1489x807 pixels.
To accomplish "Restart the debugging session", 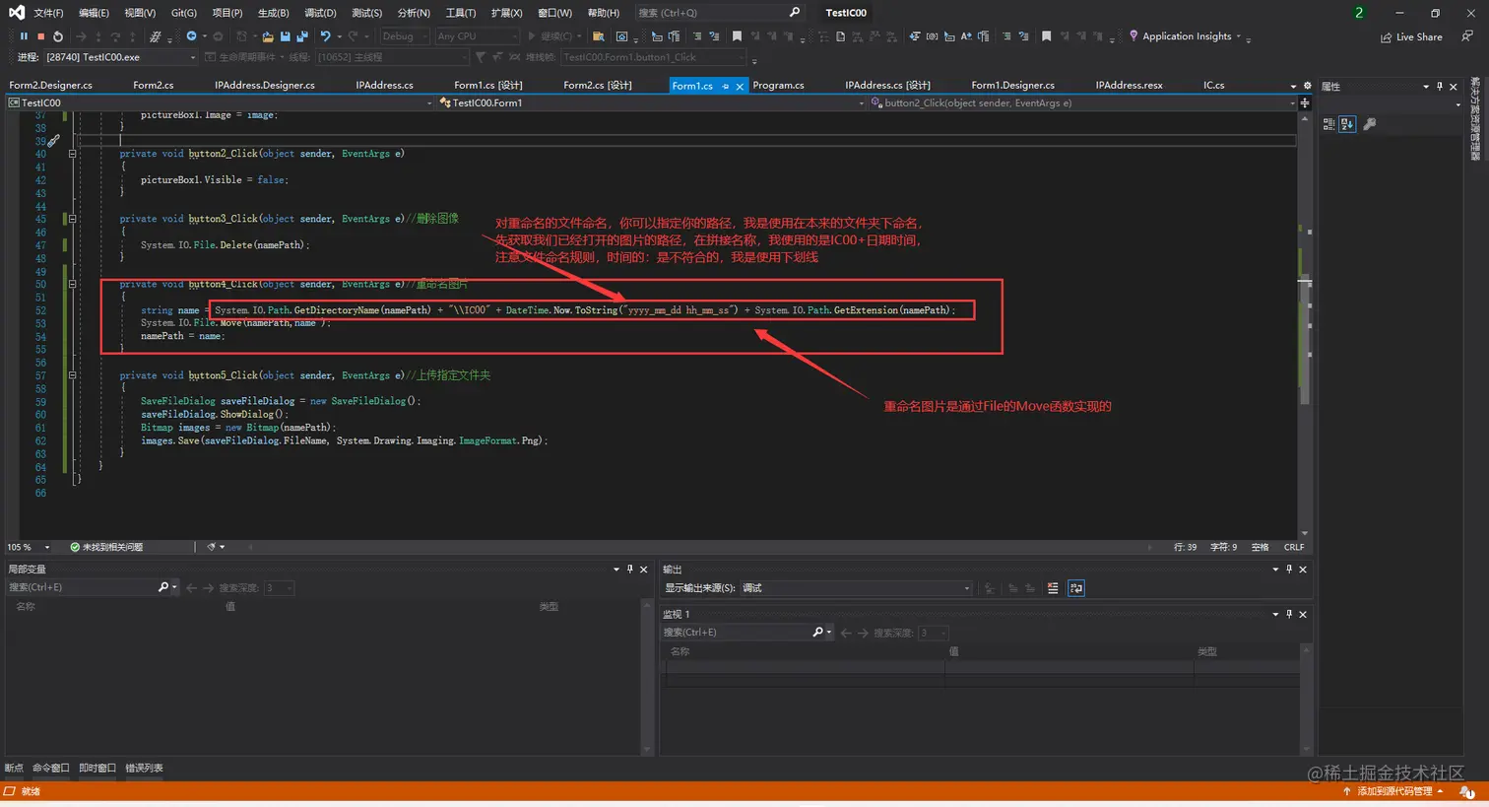I will (58, 36).
